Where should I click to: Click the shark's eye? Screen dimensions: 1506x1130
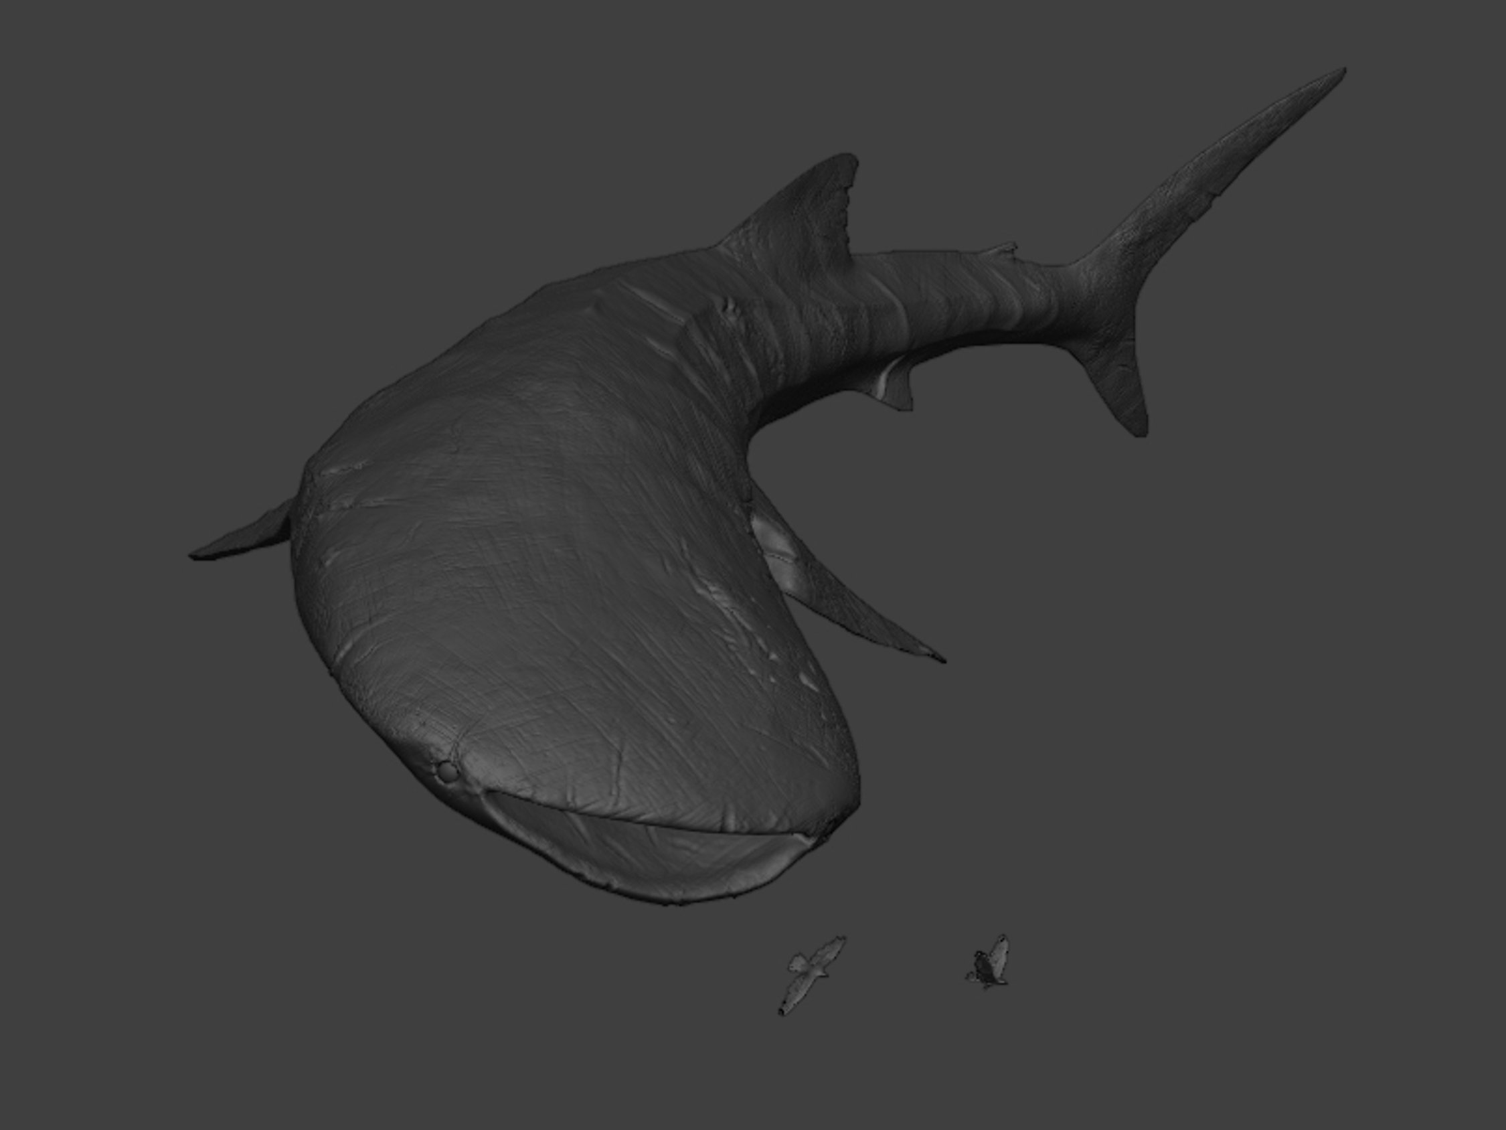[447, 771]
